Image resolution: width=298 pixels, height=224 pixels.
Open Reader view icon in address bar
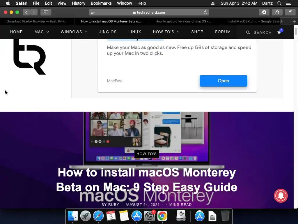coord(93,12)
